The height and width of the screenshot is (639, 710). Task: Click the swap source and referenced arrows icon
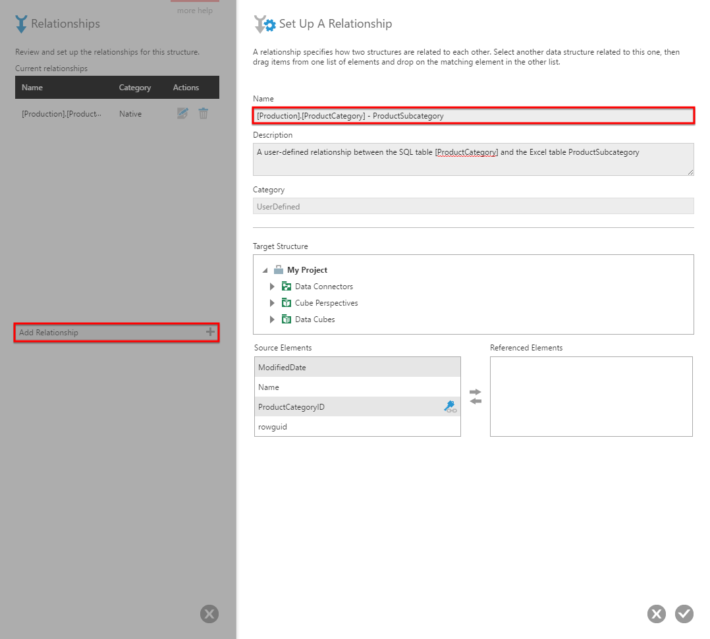476,397
